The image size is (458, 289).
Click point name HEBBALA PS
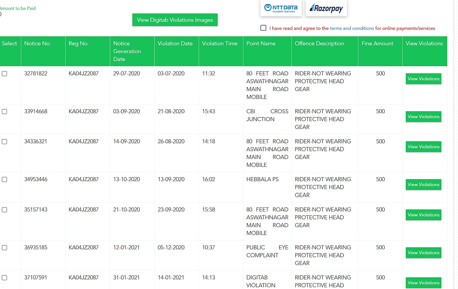[x=262, y=179]
